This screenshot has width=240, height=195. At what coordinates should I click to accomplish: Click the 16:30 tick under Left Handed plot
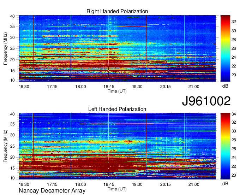(24, 184)
